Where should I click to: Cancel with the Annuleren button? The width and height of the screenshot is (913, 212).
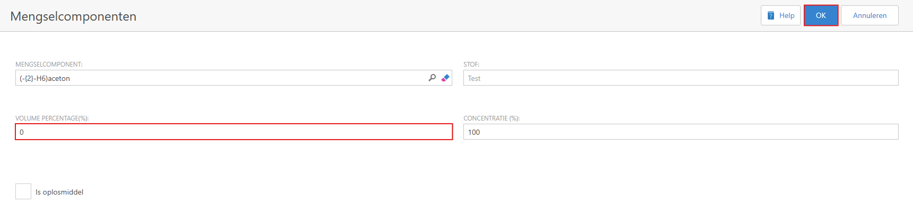870,15
